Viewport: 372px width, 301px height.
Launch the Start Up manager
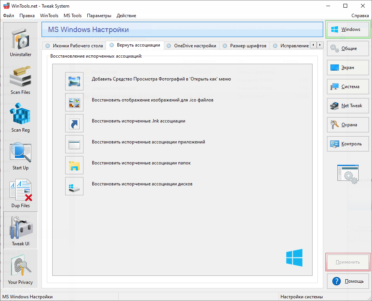(x=21, y=155)
